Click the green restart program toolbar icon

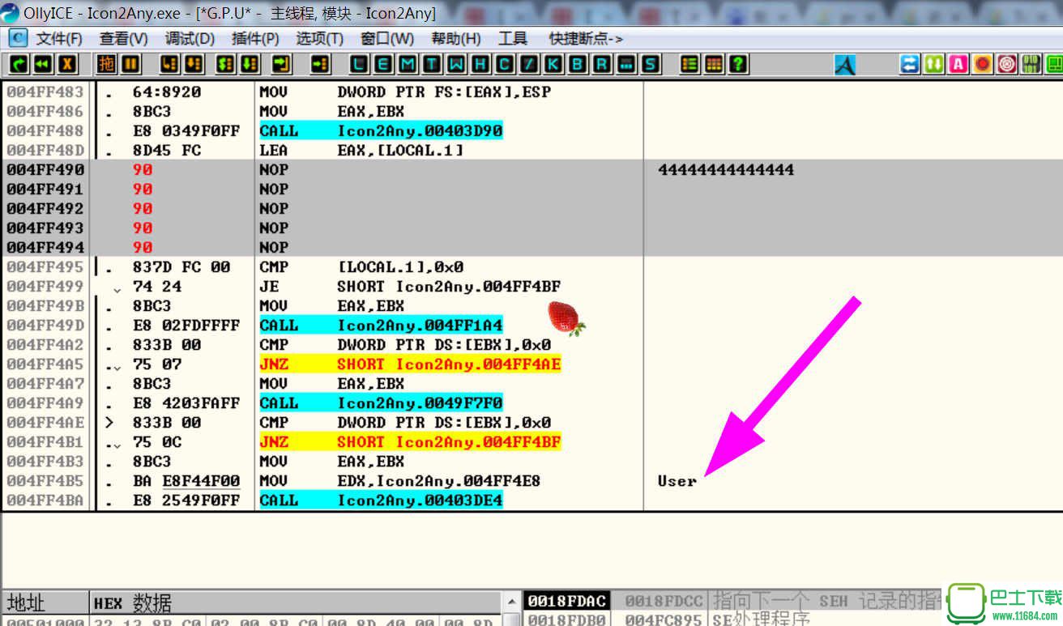click(x=18, y=64)
